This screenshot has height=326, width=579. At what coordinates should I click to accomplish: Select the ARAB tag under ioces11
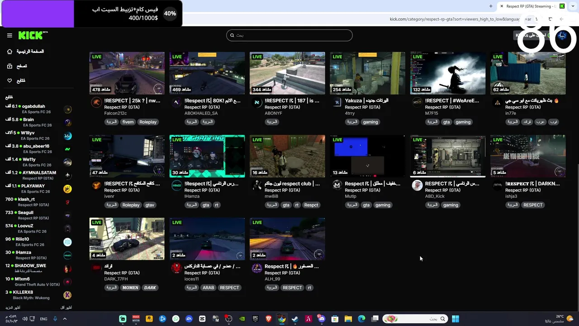coord(208,288)
